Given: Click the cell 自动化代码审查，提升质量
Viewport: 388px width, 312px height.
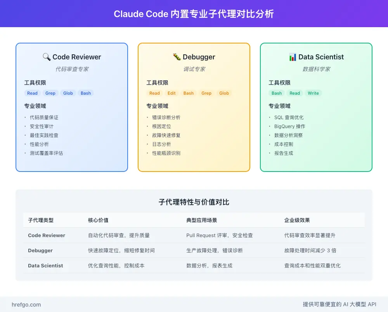Looking at the screenshot, I should [x=119, y=235].
